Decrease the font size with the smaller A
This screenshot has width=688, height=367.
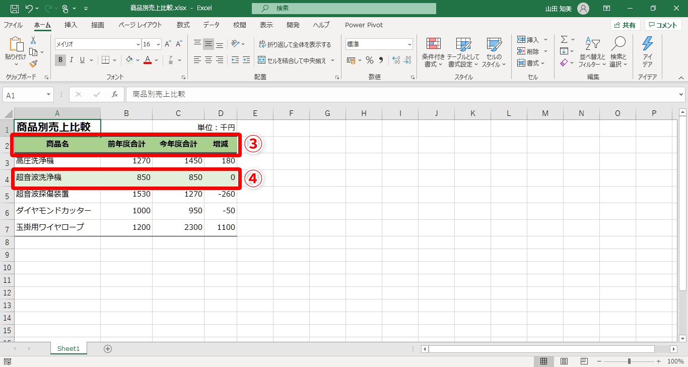(x=179, y=44)
